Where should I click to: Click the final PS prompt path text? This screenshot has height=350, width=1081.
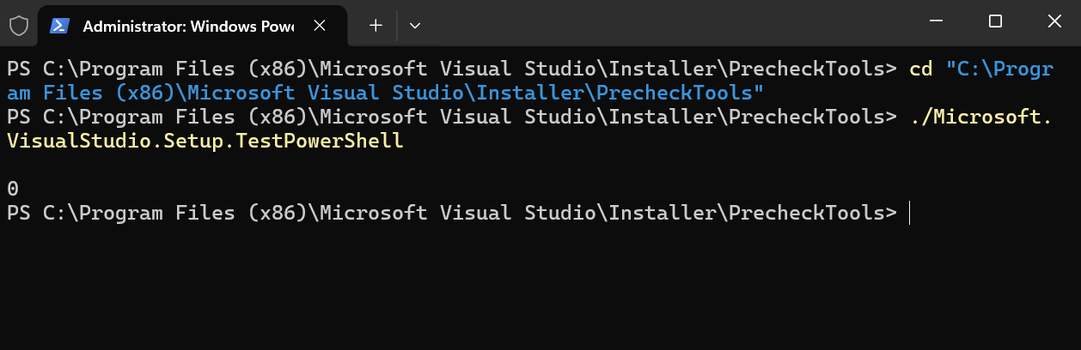click(451, 213)
